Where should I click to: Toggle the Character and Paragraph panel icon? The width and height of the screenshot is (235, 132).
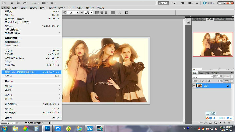(x=127, y=13)
